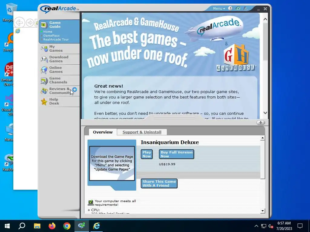310x232 pixels.
Task: Click the Insaniquarium Deluxe title text
Action: (170, 142)
